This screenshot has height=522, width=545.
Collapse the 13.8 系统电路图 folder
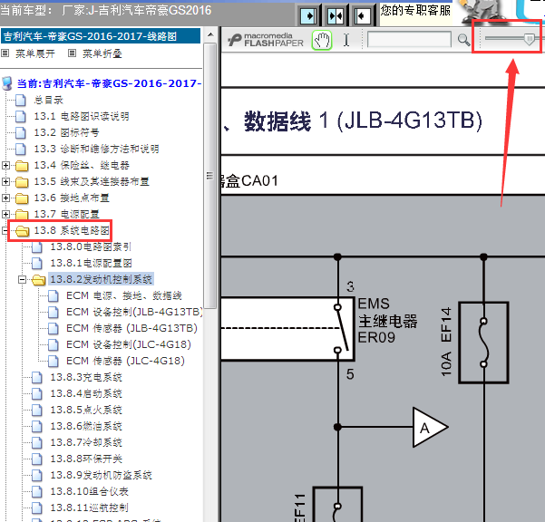[x=5, y=230]
